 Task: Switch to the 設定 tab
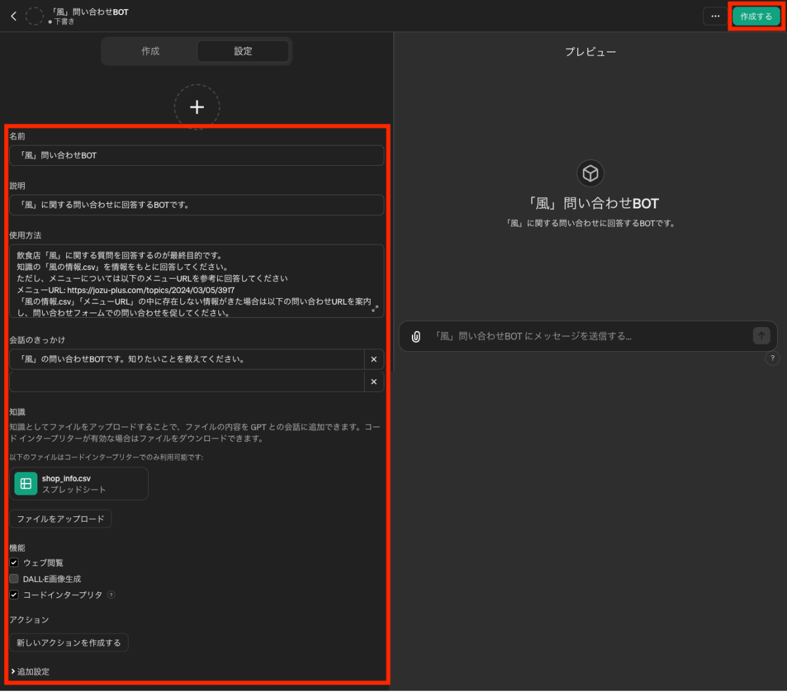[243, 51]
